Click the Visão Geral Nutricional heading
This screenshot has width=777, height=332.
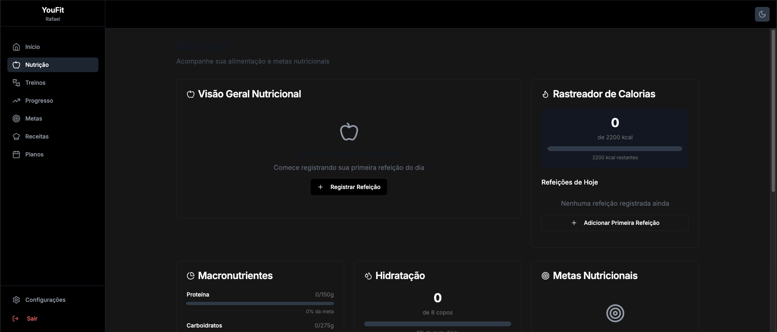pos(249,94)
